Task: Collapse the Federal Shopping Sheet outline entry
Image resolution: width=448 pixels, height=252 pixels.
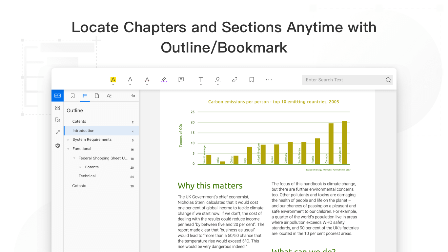Action: tap(74, 158)
